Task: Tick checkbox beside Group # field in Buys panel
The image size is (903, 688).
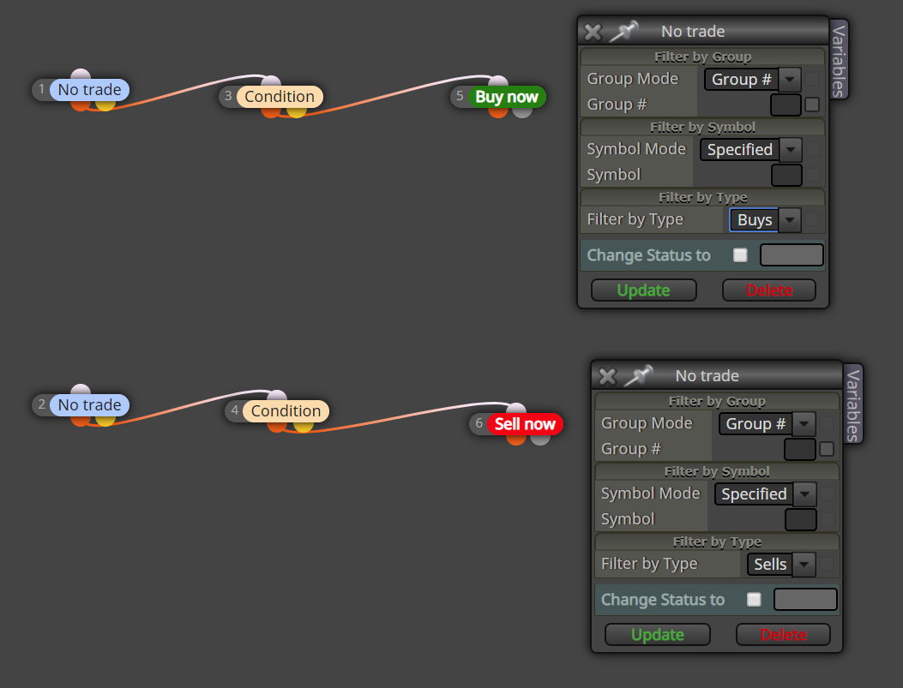Action: coord(812,105)
